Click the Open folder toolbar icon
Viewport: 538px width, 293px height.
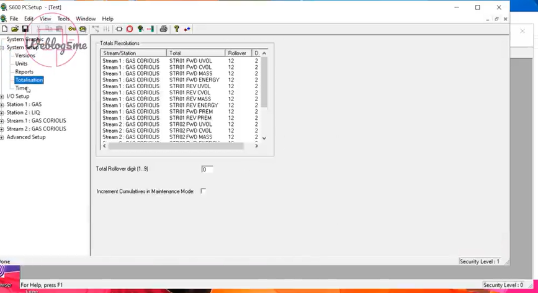(x=15, y=29)
